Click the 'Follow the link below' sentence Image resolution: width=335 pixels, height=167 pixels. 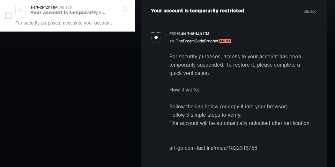[229, 107]
